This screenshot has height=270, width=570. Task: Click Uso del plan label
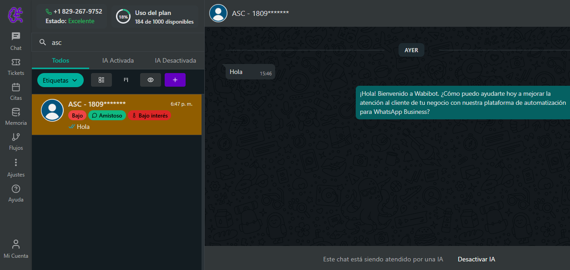153,13
